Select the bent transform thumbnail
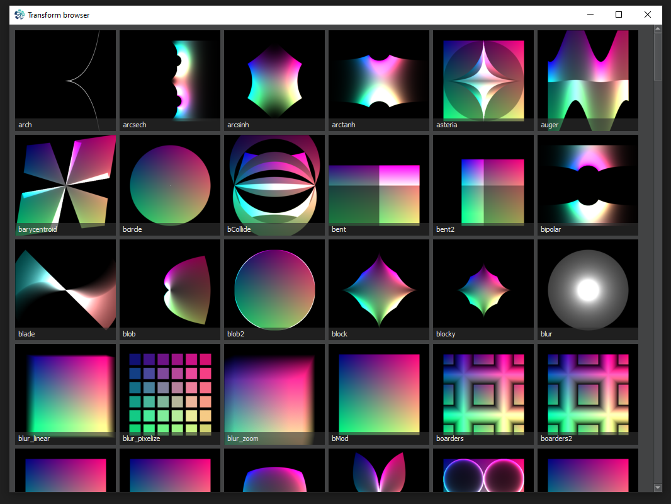The height and width of the screenshot is (504, 671). point(379,185)
